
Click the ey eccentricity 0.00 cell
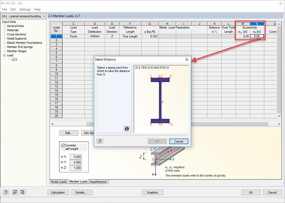pyautogui.click(x=243, y=36)
